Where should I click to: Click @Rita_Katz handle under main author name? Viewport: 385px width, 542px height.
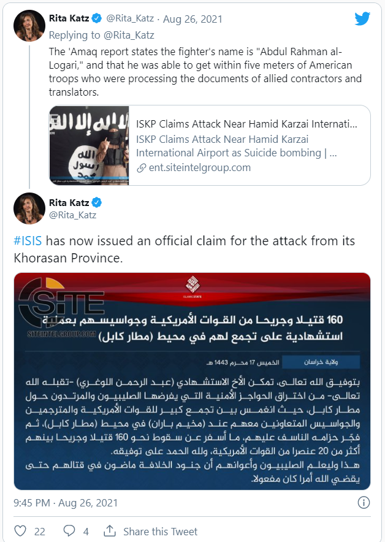coord(72,215)
